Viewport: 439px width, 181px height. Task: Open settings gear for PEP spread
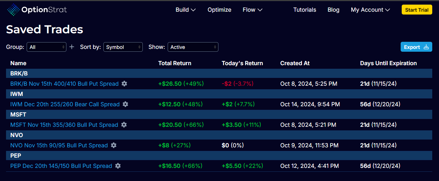point(118,166)
